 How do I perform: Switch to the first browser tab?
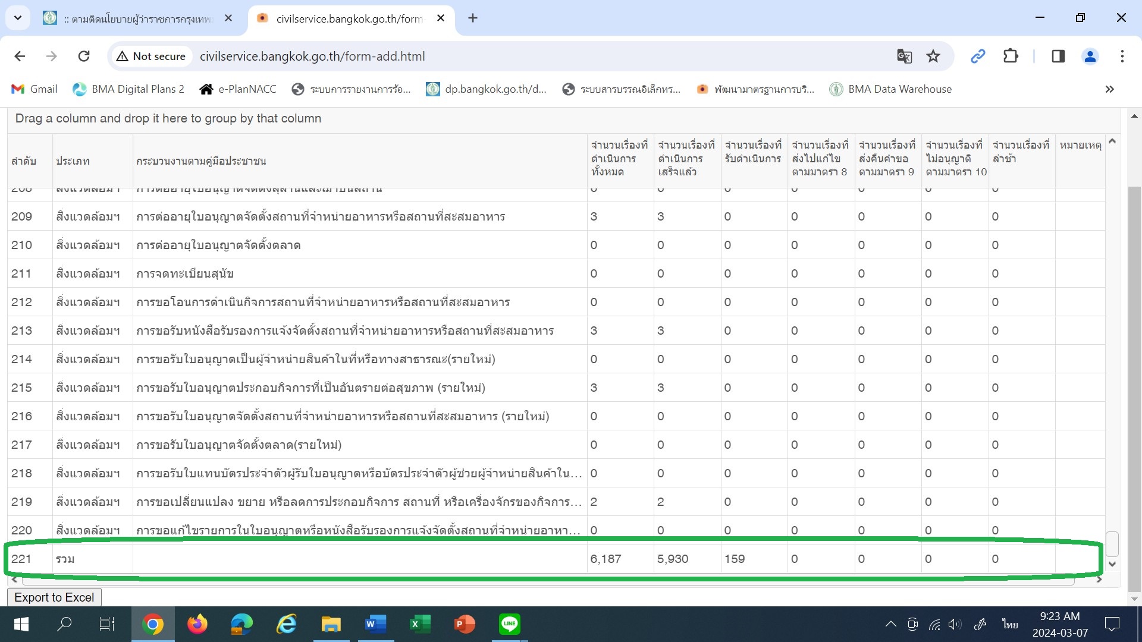[138, 18]
